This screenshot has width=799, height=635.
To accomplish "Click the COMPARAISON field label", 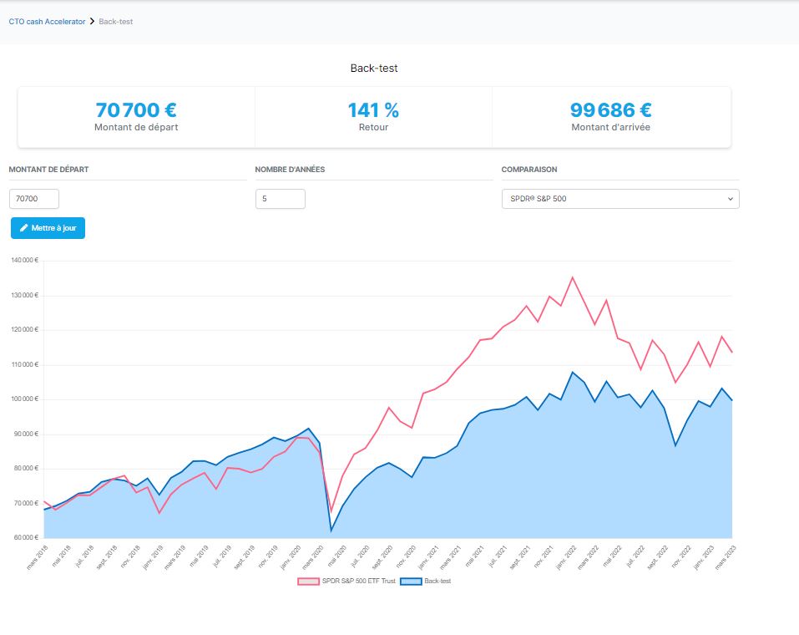I will click(529, 170).
